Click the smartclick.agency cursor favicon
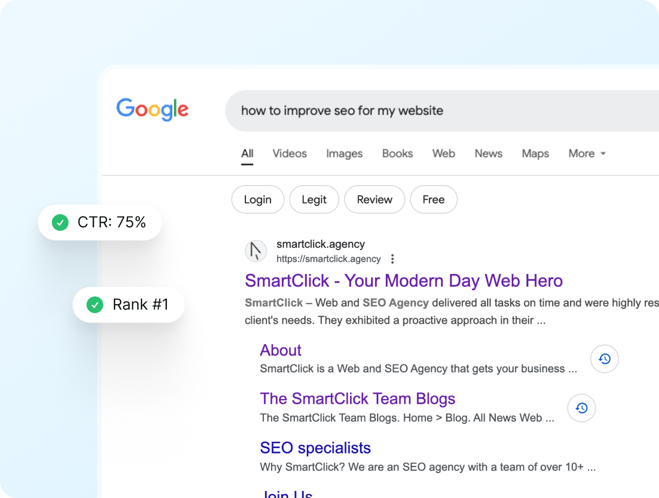The width and height of the screenshot is (659, 498). click(x=256, y=252)
